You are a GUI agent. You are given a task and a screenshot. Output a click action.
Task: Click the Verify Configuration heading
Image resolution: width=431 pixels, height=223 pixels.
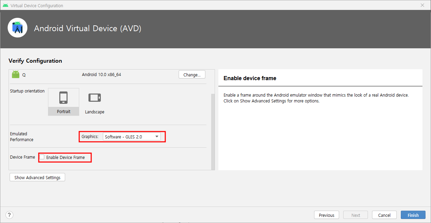pos(35,61)
